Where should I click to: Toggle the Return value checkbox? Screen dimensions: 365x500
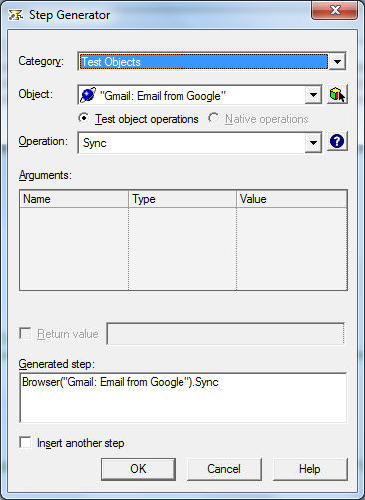tap(25, 333)
